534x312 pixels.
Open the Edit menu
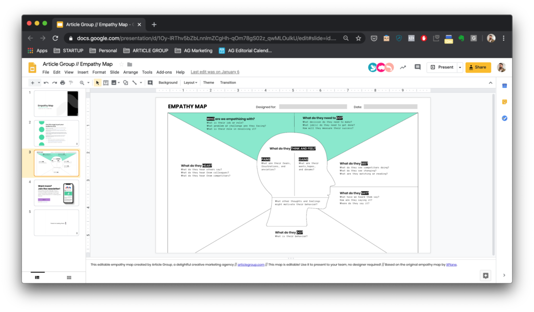56,72
